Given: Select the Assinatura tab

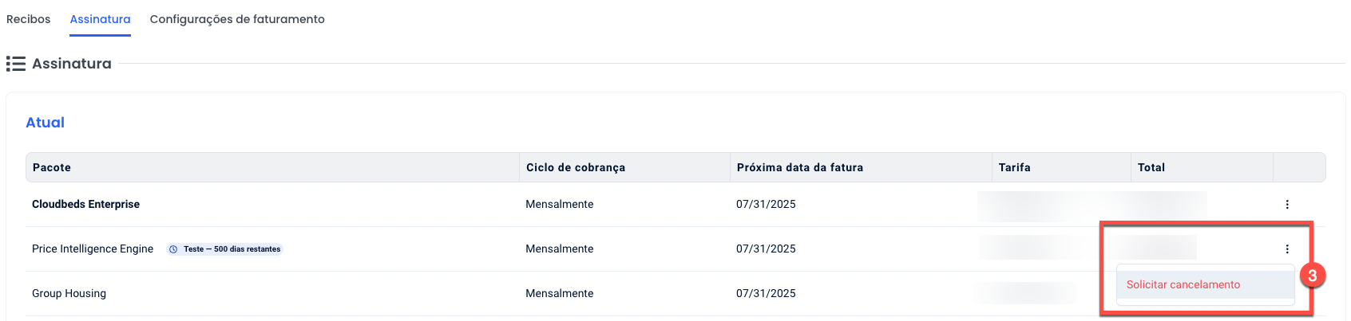Looking at the screenshot, I should (100, 19).
